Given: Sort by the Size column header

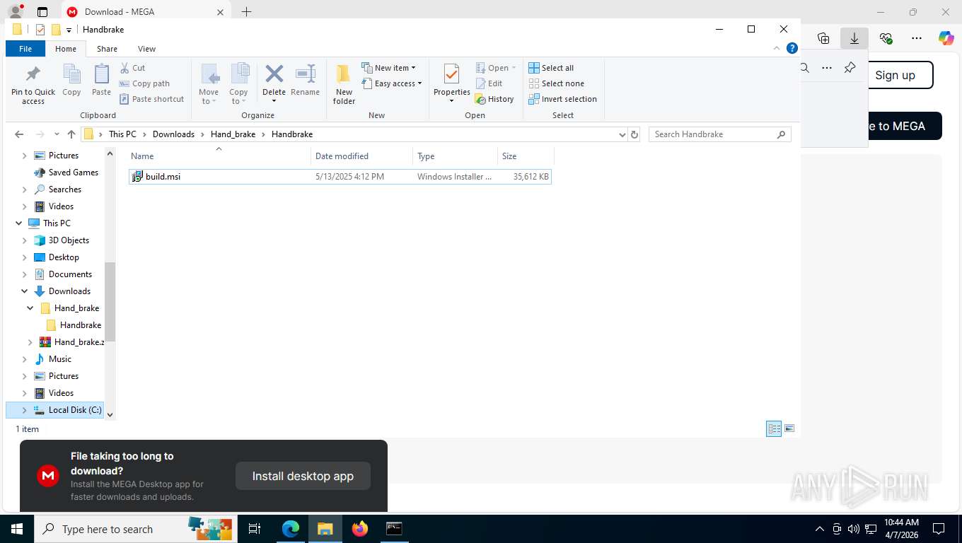Looking at the screenshot, I should click(526, 156).
